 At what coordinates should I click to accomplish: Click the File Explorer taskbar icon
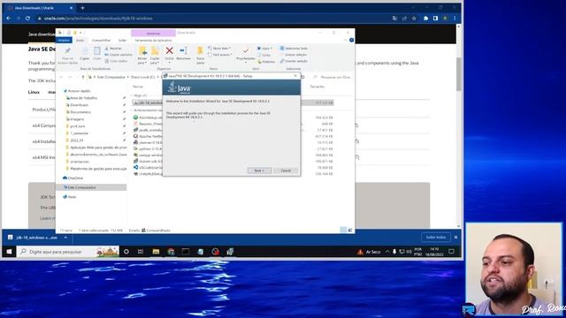156,251
